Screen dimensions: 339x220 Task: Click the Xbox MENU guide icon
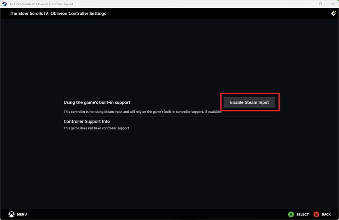(x=12, y=214)
